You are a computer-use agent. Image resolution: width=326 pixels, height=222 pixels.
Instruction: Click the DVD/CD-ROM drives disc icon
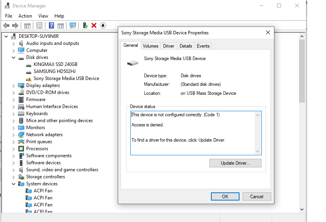21,92
